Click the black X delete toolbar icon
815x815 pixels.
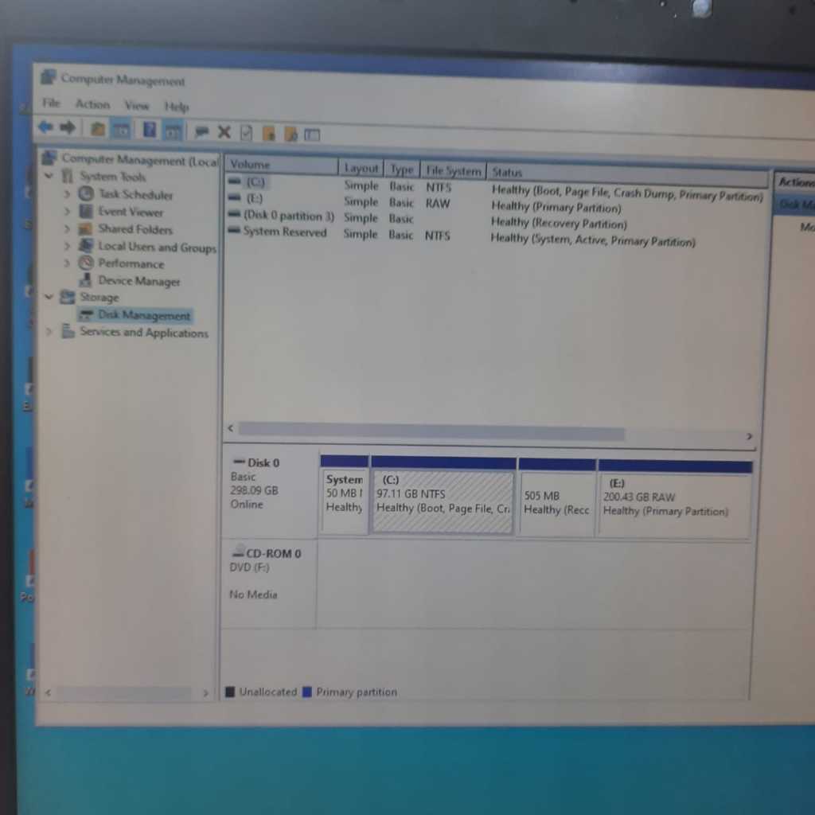[224, 133]
